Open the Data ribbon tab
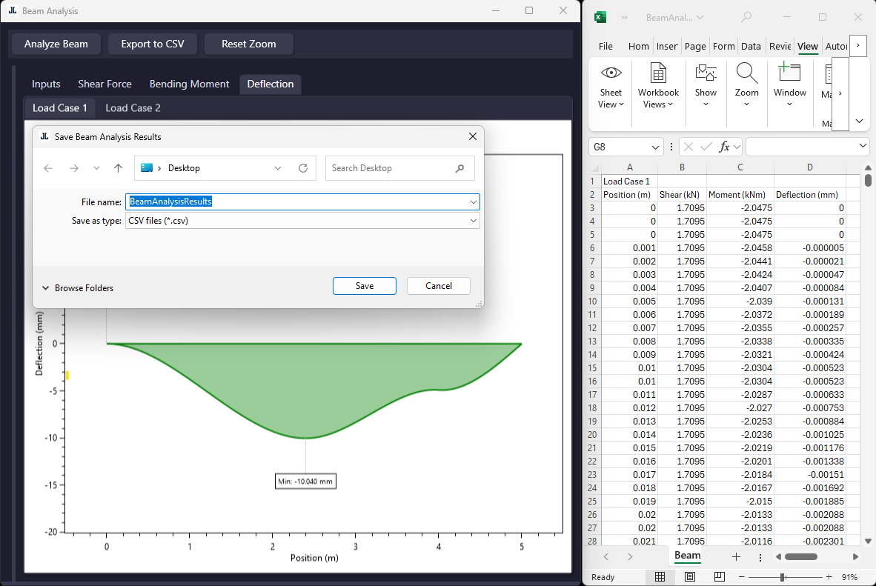 pos(751,46)
